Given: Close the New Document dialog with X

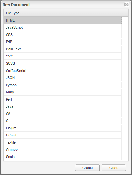Looking at the screenshot, I should [x=127, y=5].
